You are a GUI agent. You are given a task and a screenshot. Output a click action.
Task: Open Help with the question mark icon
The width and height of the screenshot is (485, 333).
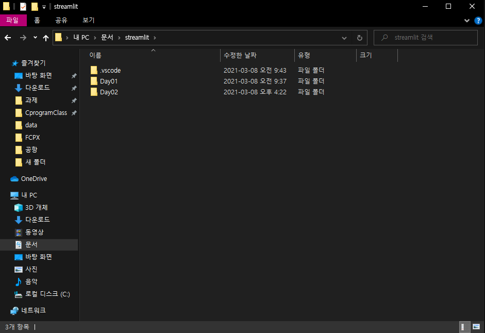[x=478, y=21]
